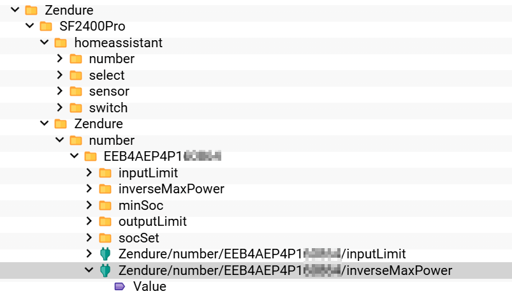Click the folder icon next to socSet
Image resolution: width=512 pixels, height=296 pixels.
pos(105,238)
